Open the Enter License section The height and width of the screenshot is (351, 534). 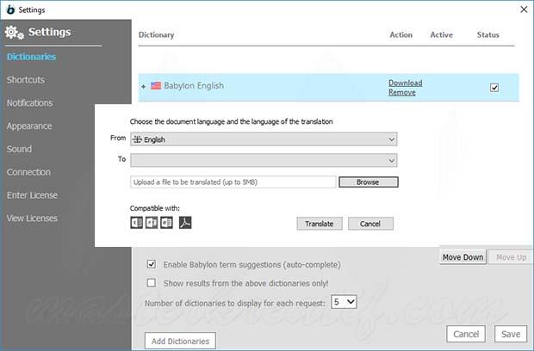point(32,195)
